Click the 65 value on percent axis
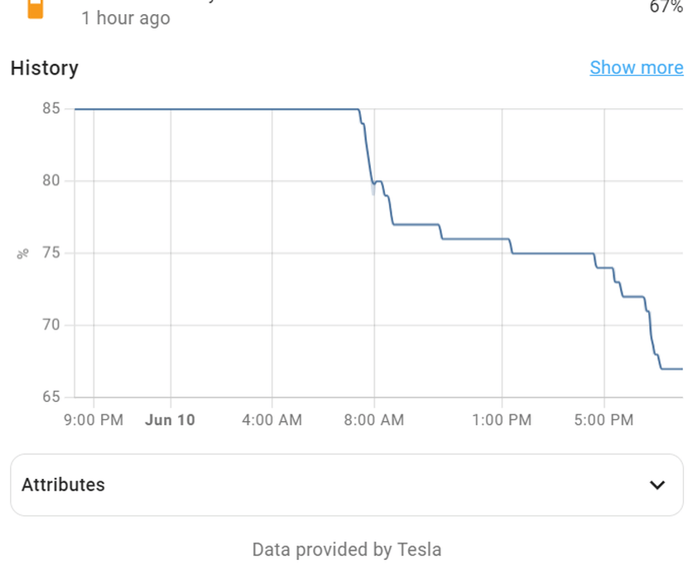Viewport: 697px width, 569px height. pos(51,397)
